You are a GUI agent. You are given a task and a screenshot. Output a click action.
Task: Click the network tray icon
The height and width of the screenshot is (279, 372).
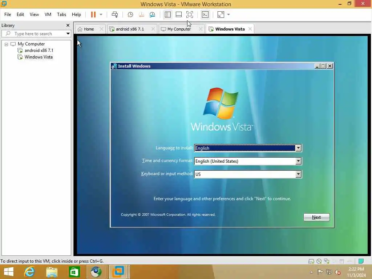[329, 272]
